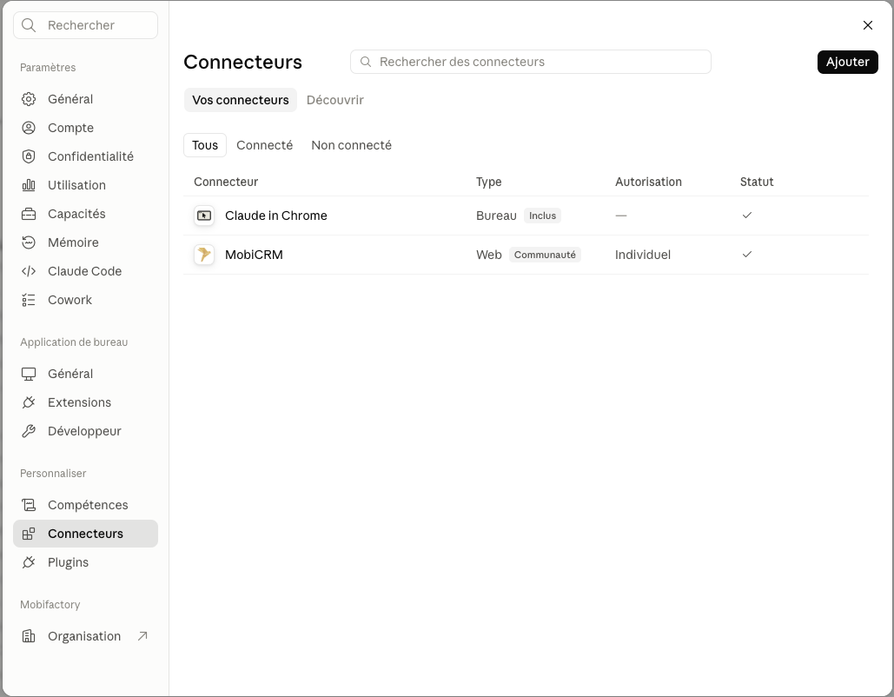Open Cowork via the checklist icon

pyautogui.click(x=85, y=300)
